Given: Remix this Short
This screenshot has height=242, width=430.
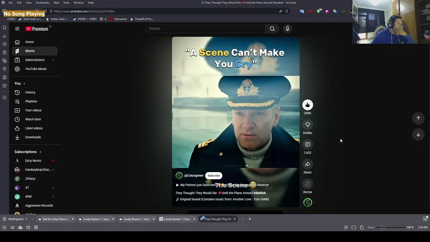Looking at the screenshot, I should tap(307, 184).
